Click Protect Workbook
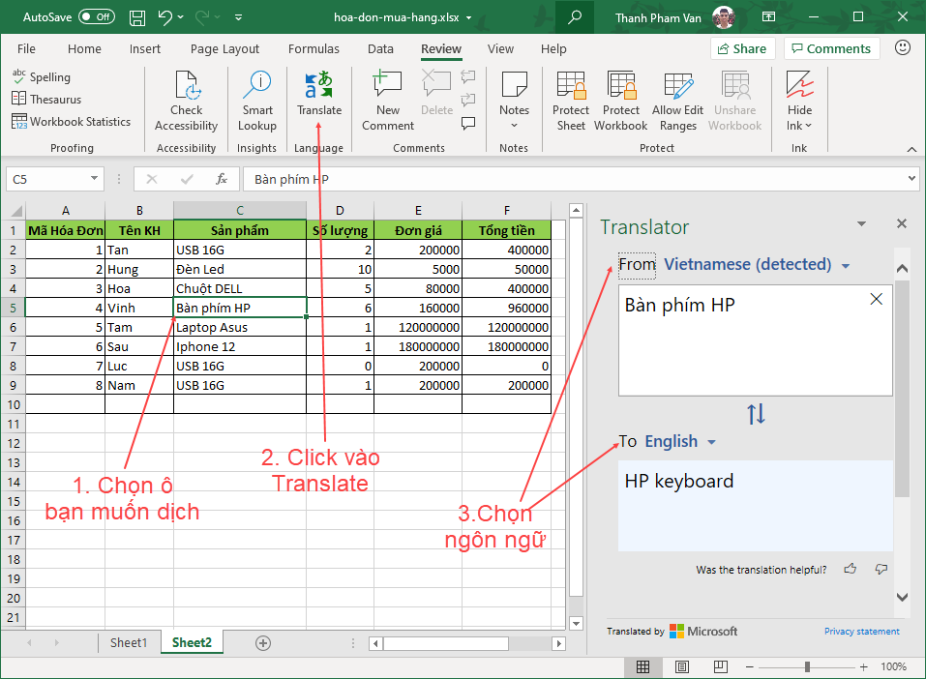 point(620,101)
